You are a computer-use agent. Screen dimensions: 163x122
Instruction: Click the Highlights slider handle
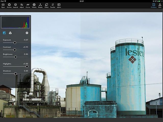[x=27, y=67]
